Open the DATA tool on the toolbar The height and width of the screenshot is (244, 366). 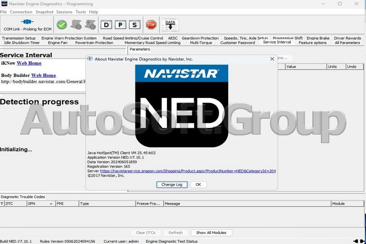[170, 24]
